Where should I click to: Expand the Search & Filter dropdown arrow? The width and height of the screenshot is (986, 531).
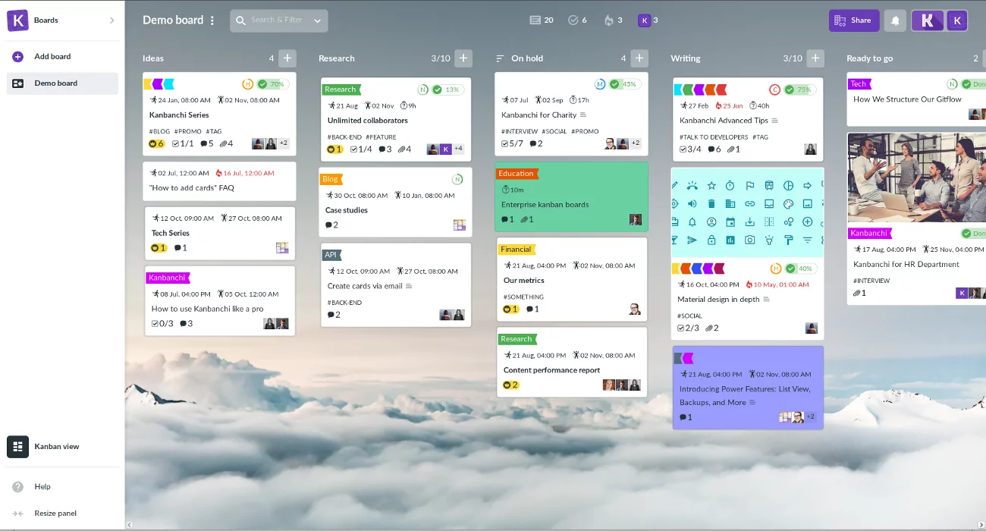(x=318, y=20)
